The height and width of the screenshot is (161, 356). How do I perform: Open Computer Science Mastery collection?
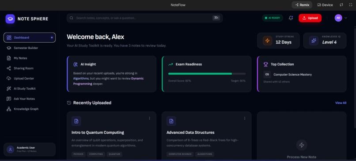292,75
